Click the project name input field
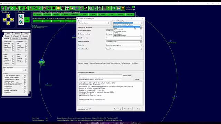Screen dimensions: 221x124 click(x=100, y=76)
